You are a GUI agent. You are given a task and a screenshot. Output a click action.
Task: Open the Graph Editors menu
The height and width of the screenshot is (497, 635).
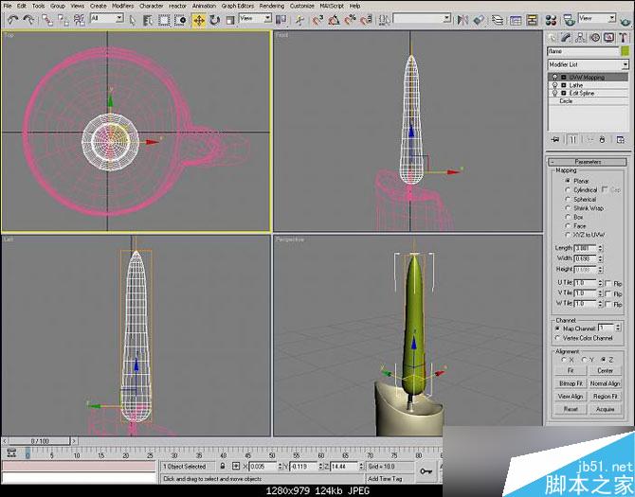tap(237, 6)
